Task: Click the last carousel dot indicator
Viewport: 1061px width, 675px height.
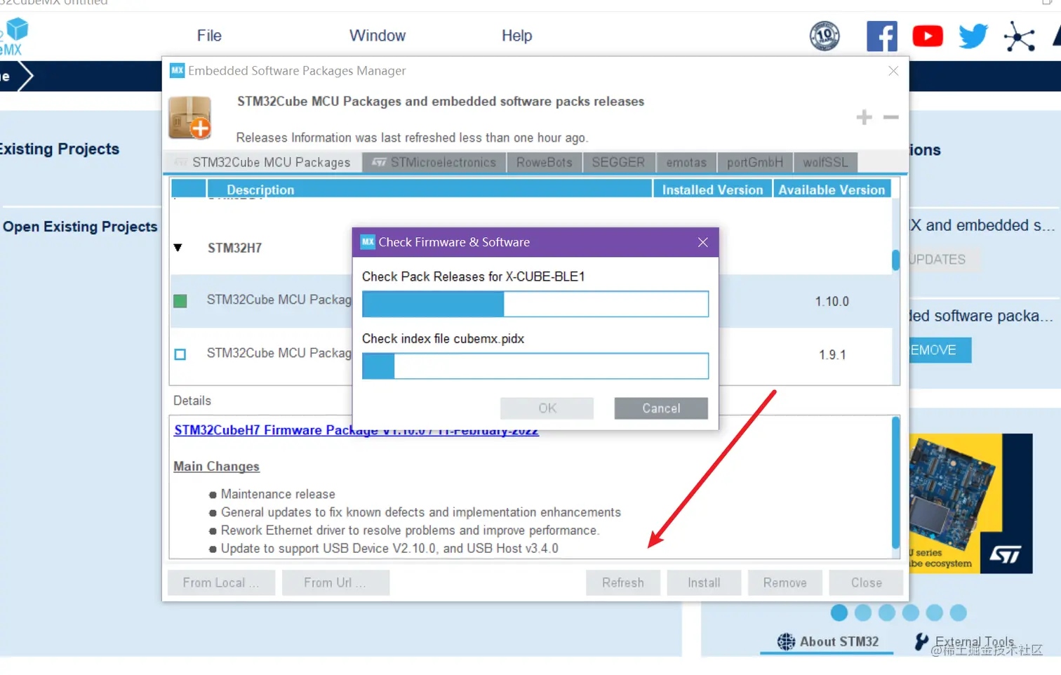Action: coord(958,613)
